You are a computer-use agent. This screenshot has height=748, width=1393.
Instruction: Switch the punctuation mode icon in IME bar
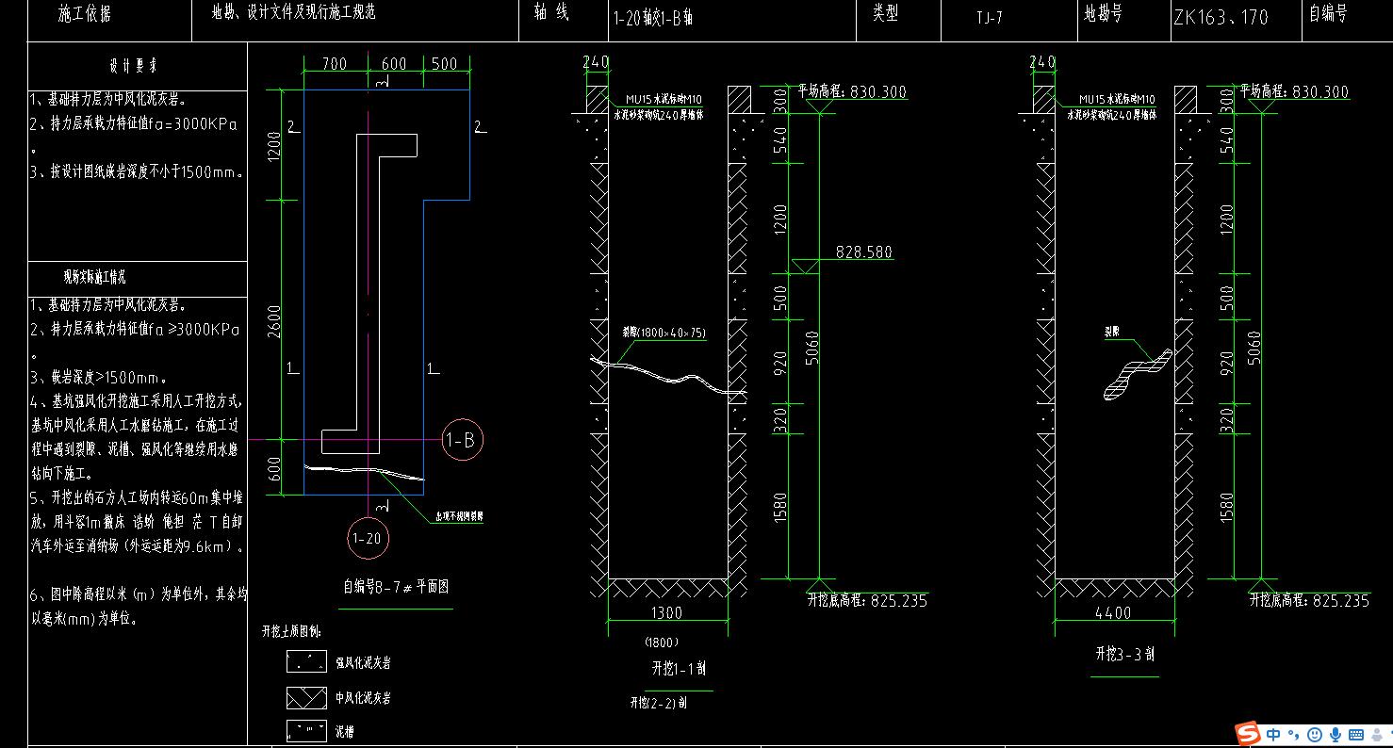1294,735
